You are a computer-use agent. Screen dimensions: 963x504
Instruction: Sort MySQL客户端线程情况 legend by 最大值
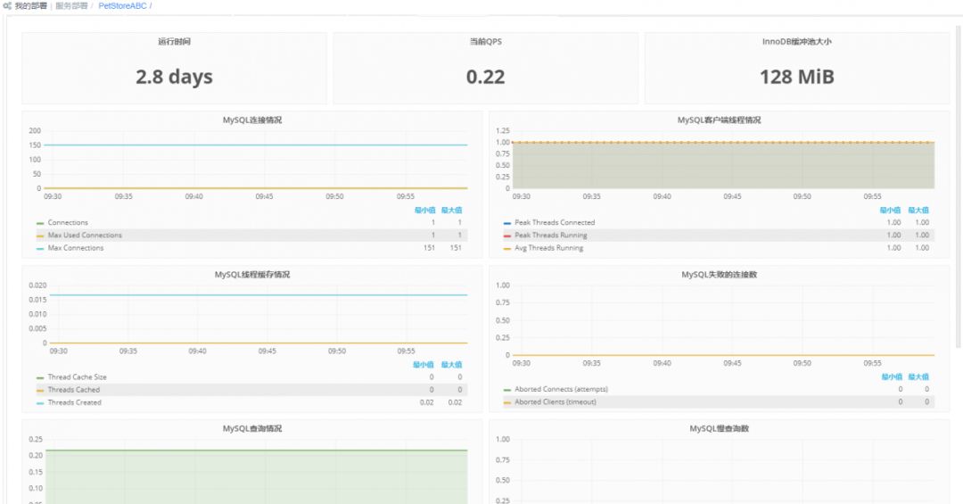918,211
